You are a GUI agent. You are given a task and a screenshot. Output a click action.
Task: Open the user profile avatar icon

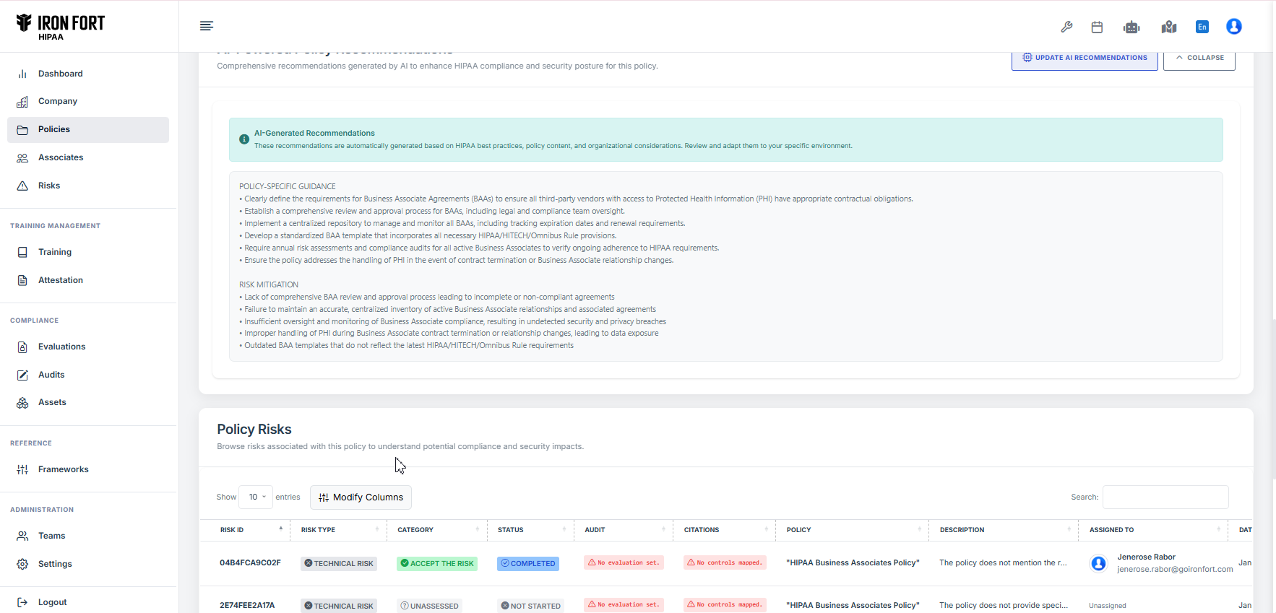click(1234, 27)
